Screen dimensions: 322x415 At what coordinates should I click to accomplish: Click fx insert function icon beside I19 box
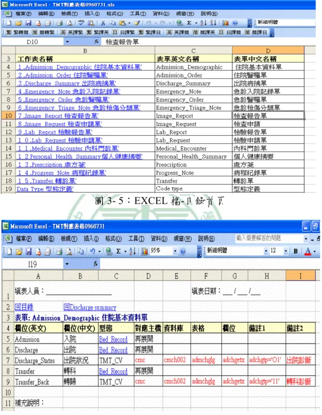click(x=96, y=263)
